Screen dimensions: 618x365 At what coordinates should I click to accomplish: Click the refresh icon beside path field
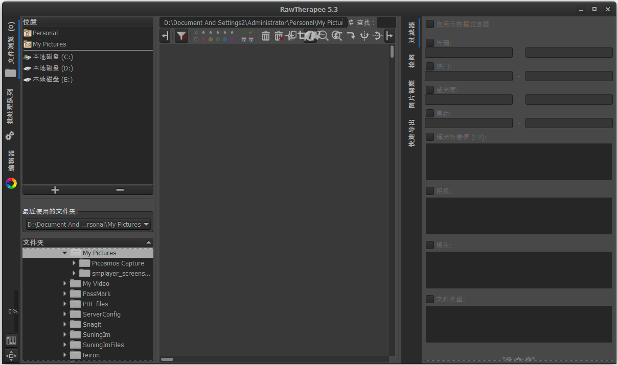point(351,22)
